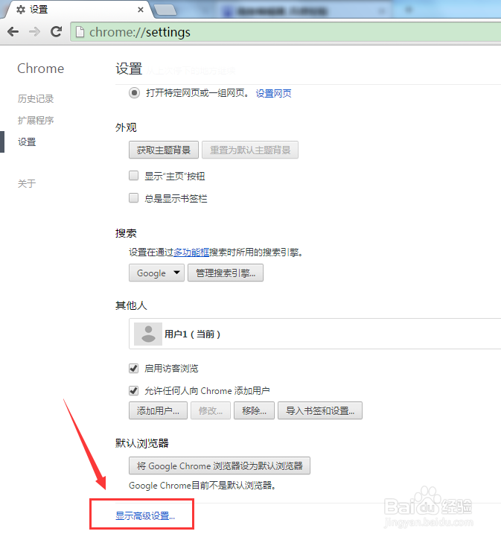Click the 搜索 section heading
This screenshot has height=540, width=501.
(126, 233)
